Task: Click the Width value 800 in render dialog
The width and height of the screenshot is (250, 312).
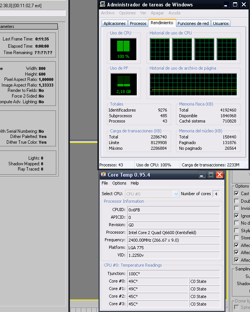Action: (42, 68)
